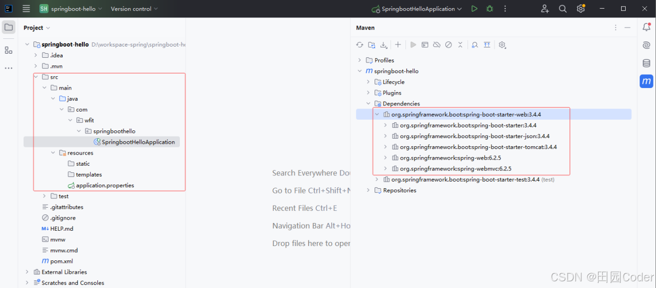Select the springboothello package
Image resolution: width=656 pixels, height=288 pixels.
(x=110, y=131)
